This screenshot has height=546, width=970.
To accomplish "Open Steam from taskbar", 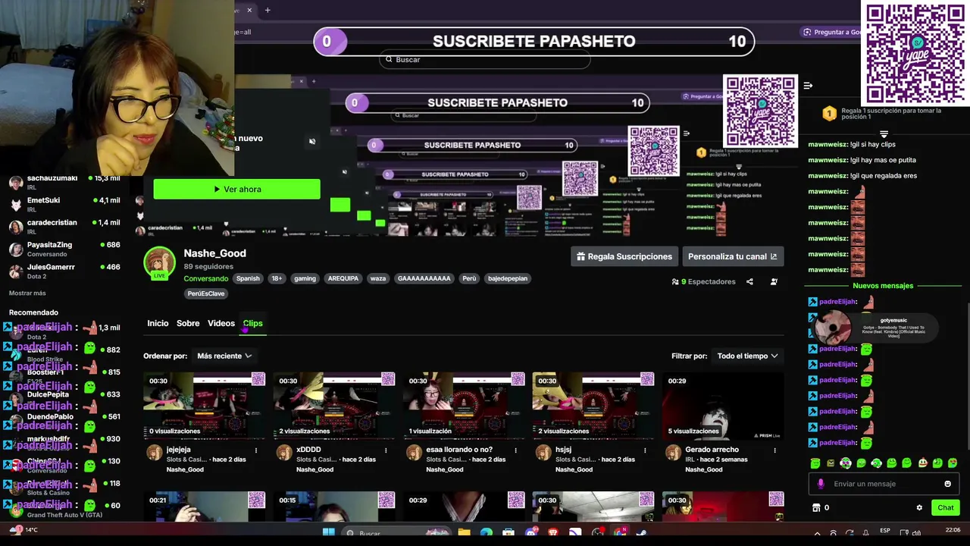I will pyautogui.click(x=641, y=533).
